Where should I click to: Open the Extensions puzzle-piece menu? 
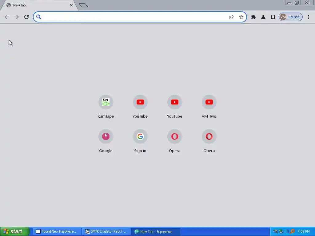pos(253,17)
